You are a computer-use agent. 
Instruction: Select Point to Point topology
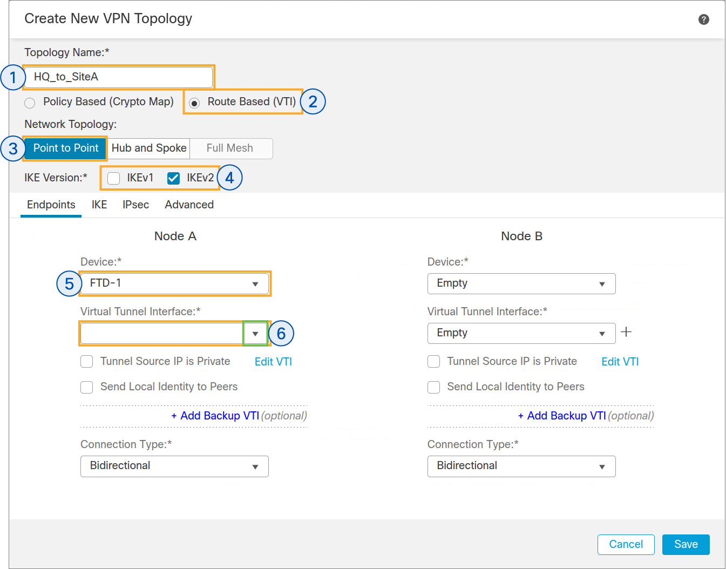[x=66, y=148]
